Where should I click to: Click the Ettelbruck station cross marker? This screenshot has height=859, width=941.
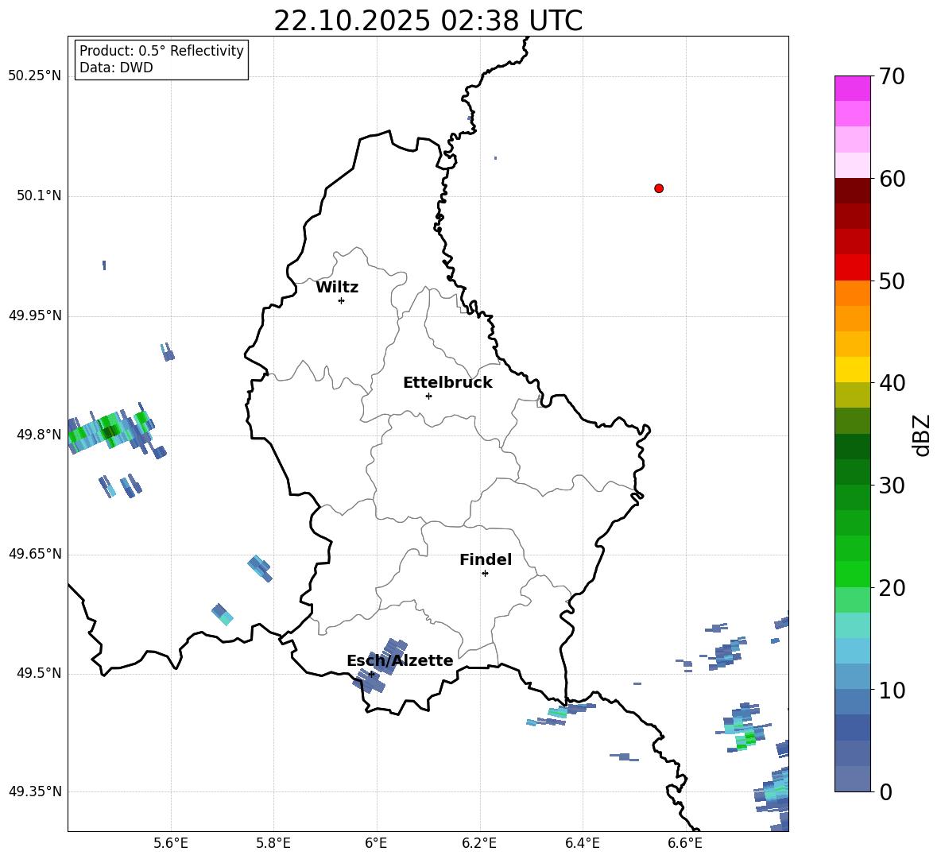428,396
